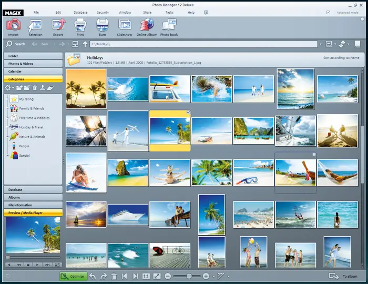
Task: Click the eraser icon in categories toolbar
Action: (x=50, y=88)
